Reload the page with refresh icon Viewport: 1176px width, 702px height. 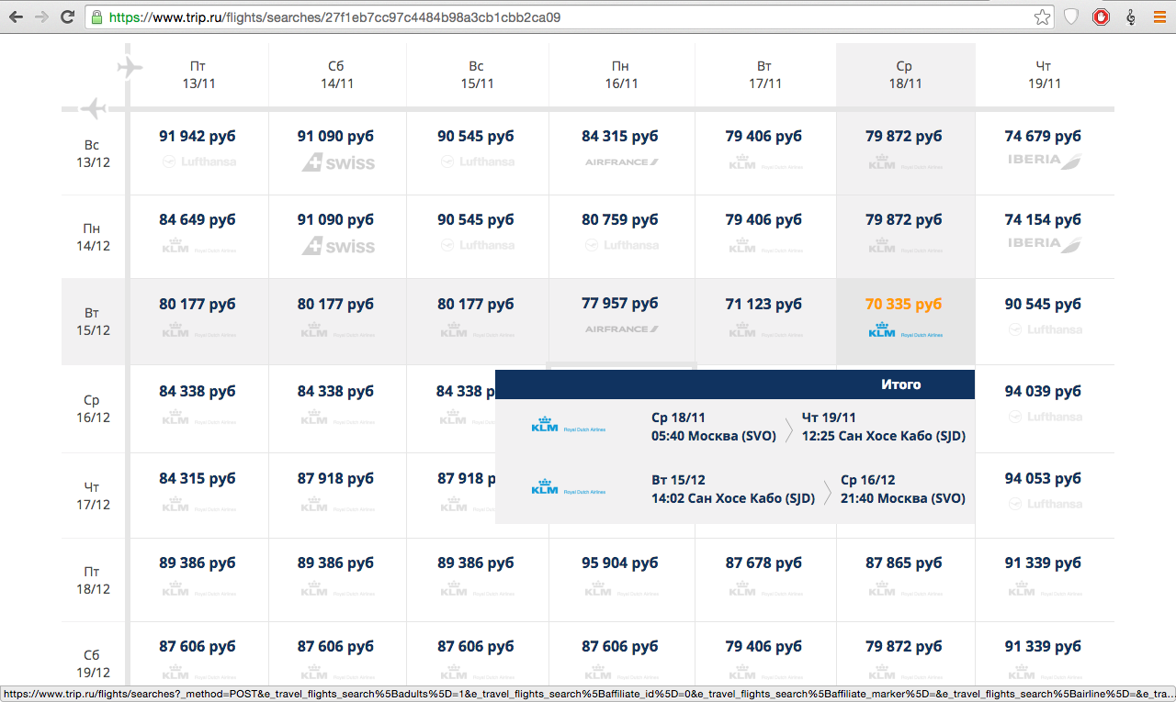pyautogui.click(x=67, y=17)
